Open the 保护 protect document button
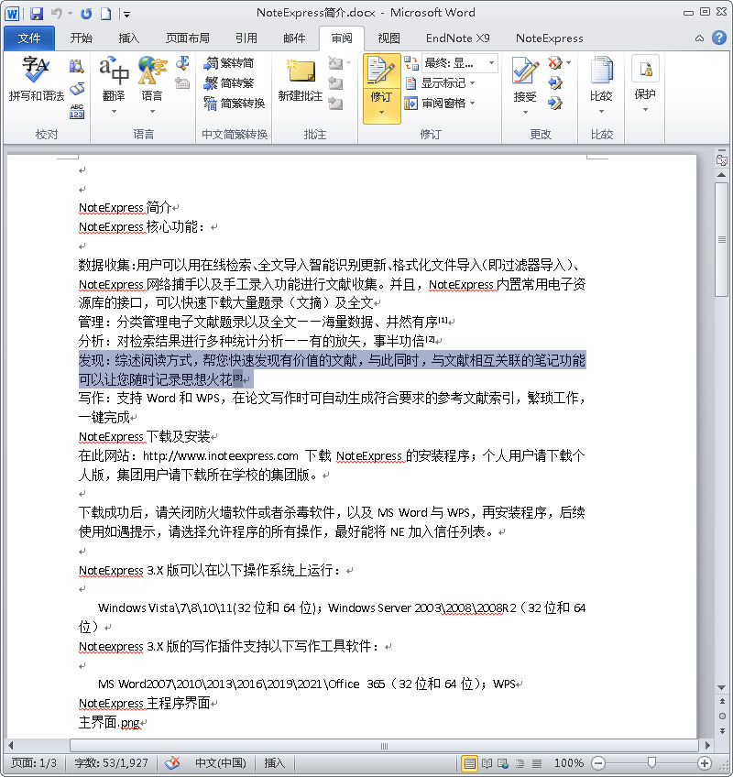The height and width of the screenshot is (777, 733). (645, 82)
